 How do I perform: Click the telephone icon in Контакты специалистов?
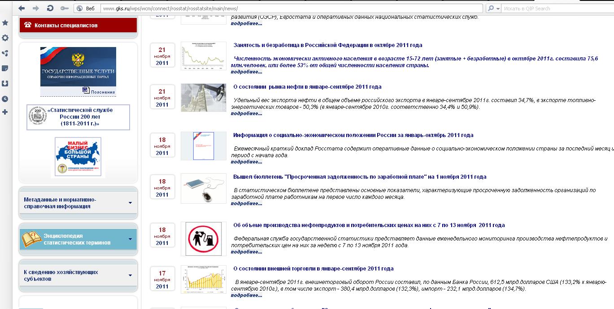coord(28,25)
